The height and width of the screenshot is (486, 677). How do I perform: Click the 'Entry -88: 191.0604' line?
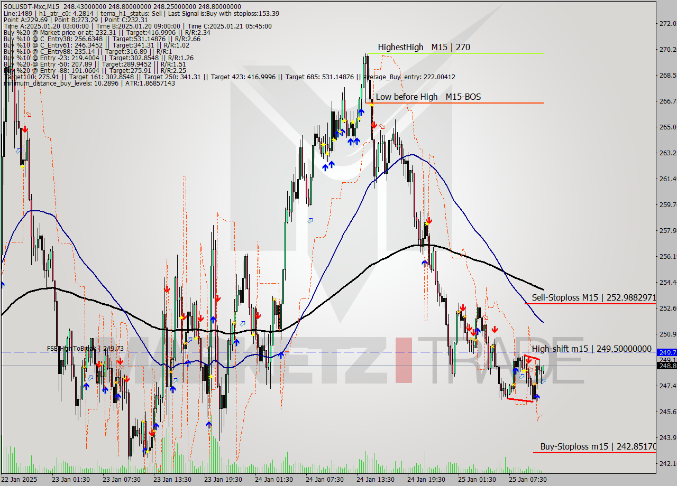(x=95, y=70)
